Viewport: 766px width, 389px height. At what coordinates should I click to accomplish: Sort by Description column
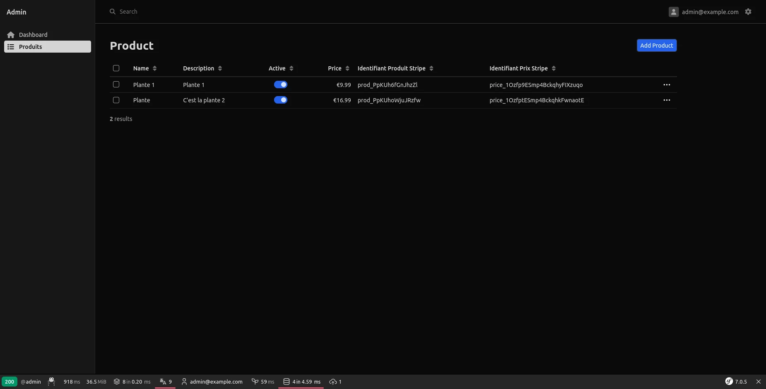(x=202, y=68)
